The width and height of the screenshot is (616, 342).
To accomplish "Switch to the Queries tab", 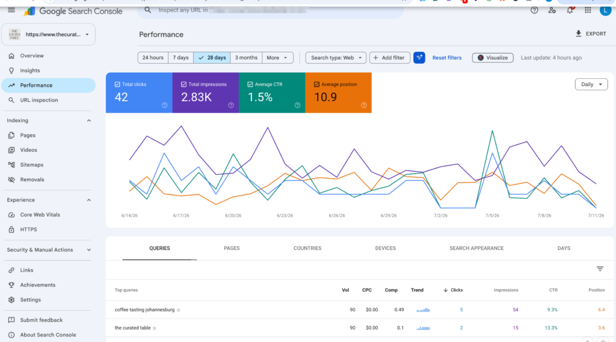I will click(x=159, y=249).
